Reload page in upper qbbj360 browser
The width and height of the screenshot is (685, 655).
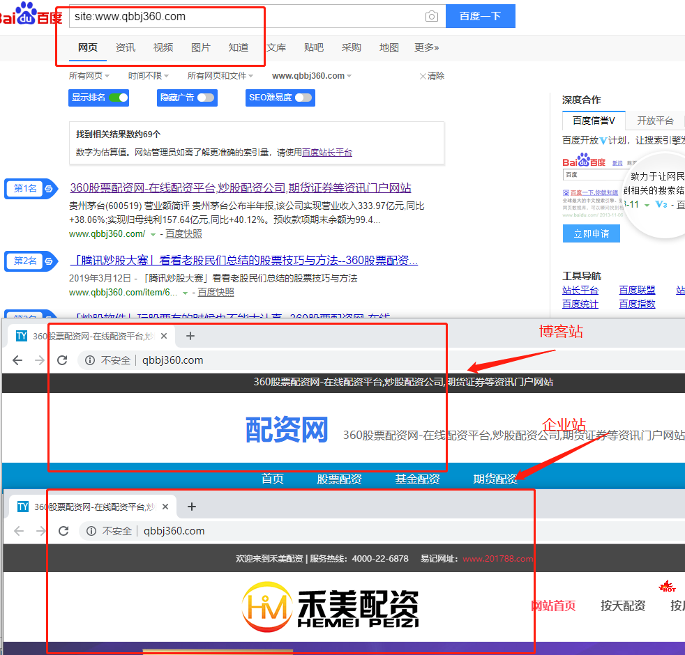(x=63, y=360)
